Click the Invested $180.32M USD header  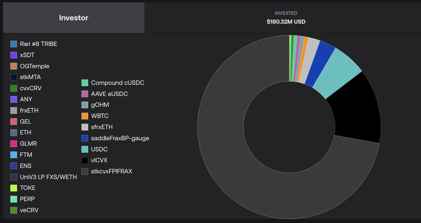point(286,18)
